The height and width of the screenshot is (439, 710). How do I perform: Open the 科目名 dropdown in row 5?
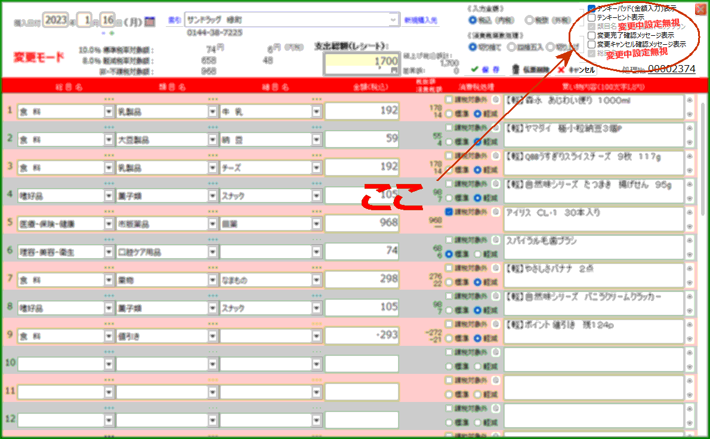click(x=109, y=224)
